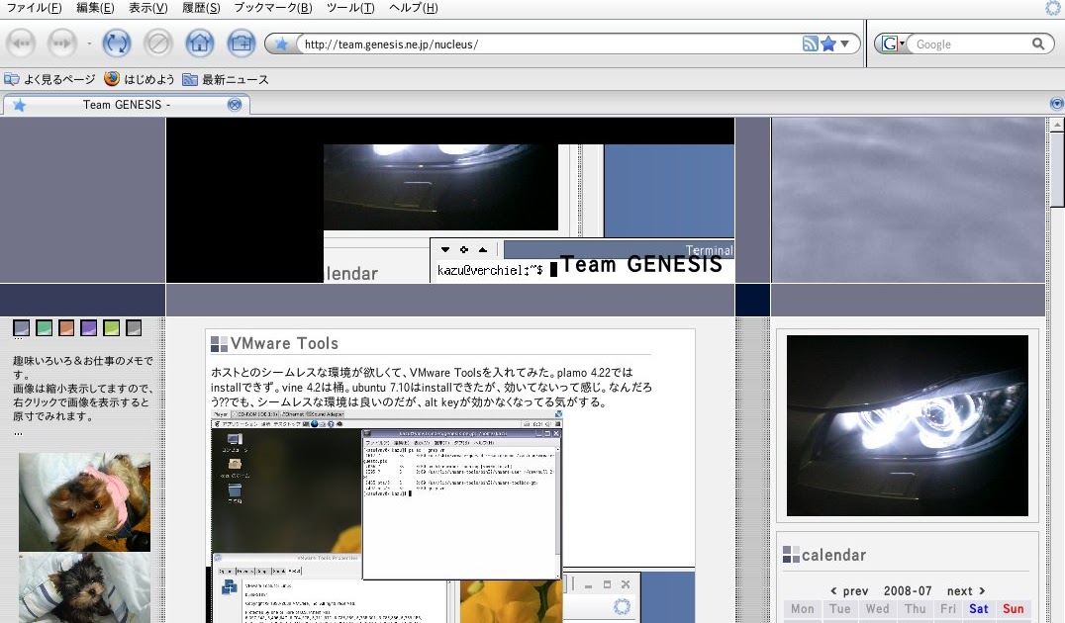Open the VMware Tools post title
Image resolution: width=1065 pixels, height=623 pixels.
(x=284, y=343)
